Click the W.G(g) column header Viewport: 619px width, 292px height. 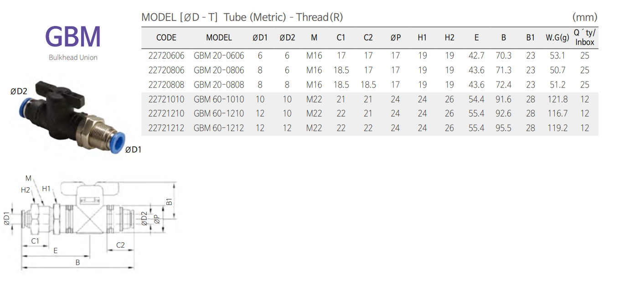557,38
